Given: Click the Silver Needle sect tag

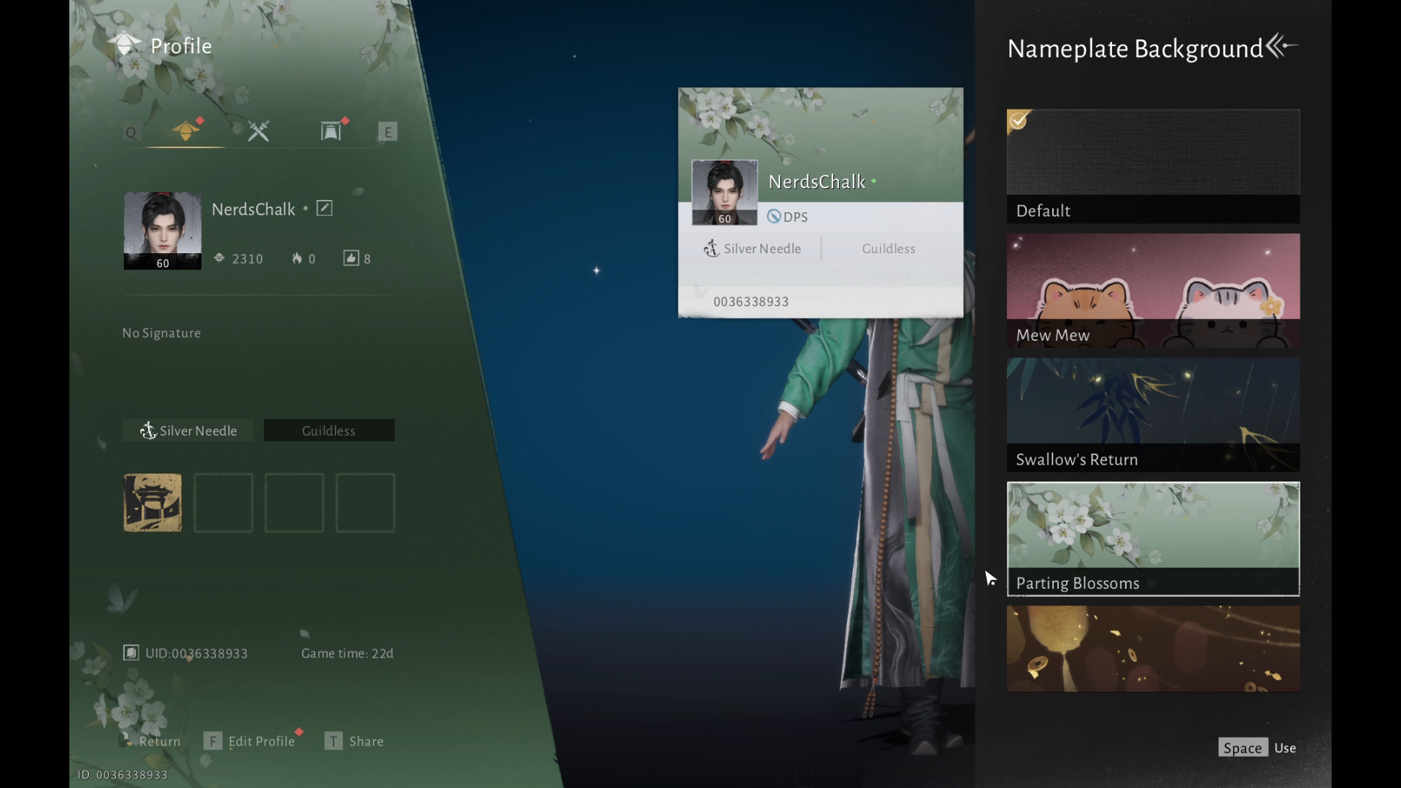Looking at the screenshot, I should tap(188, 430).
